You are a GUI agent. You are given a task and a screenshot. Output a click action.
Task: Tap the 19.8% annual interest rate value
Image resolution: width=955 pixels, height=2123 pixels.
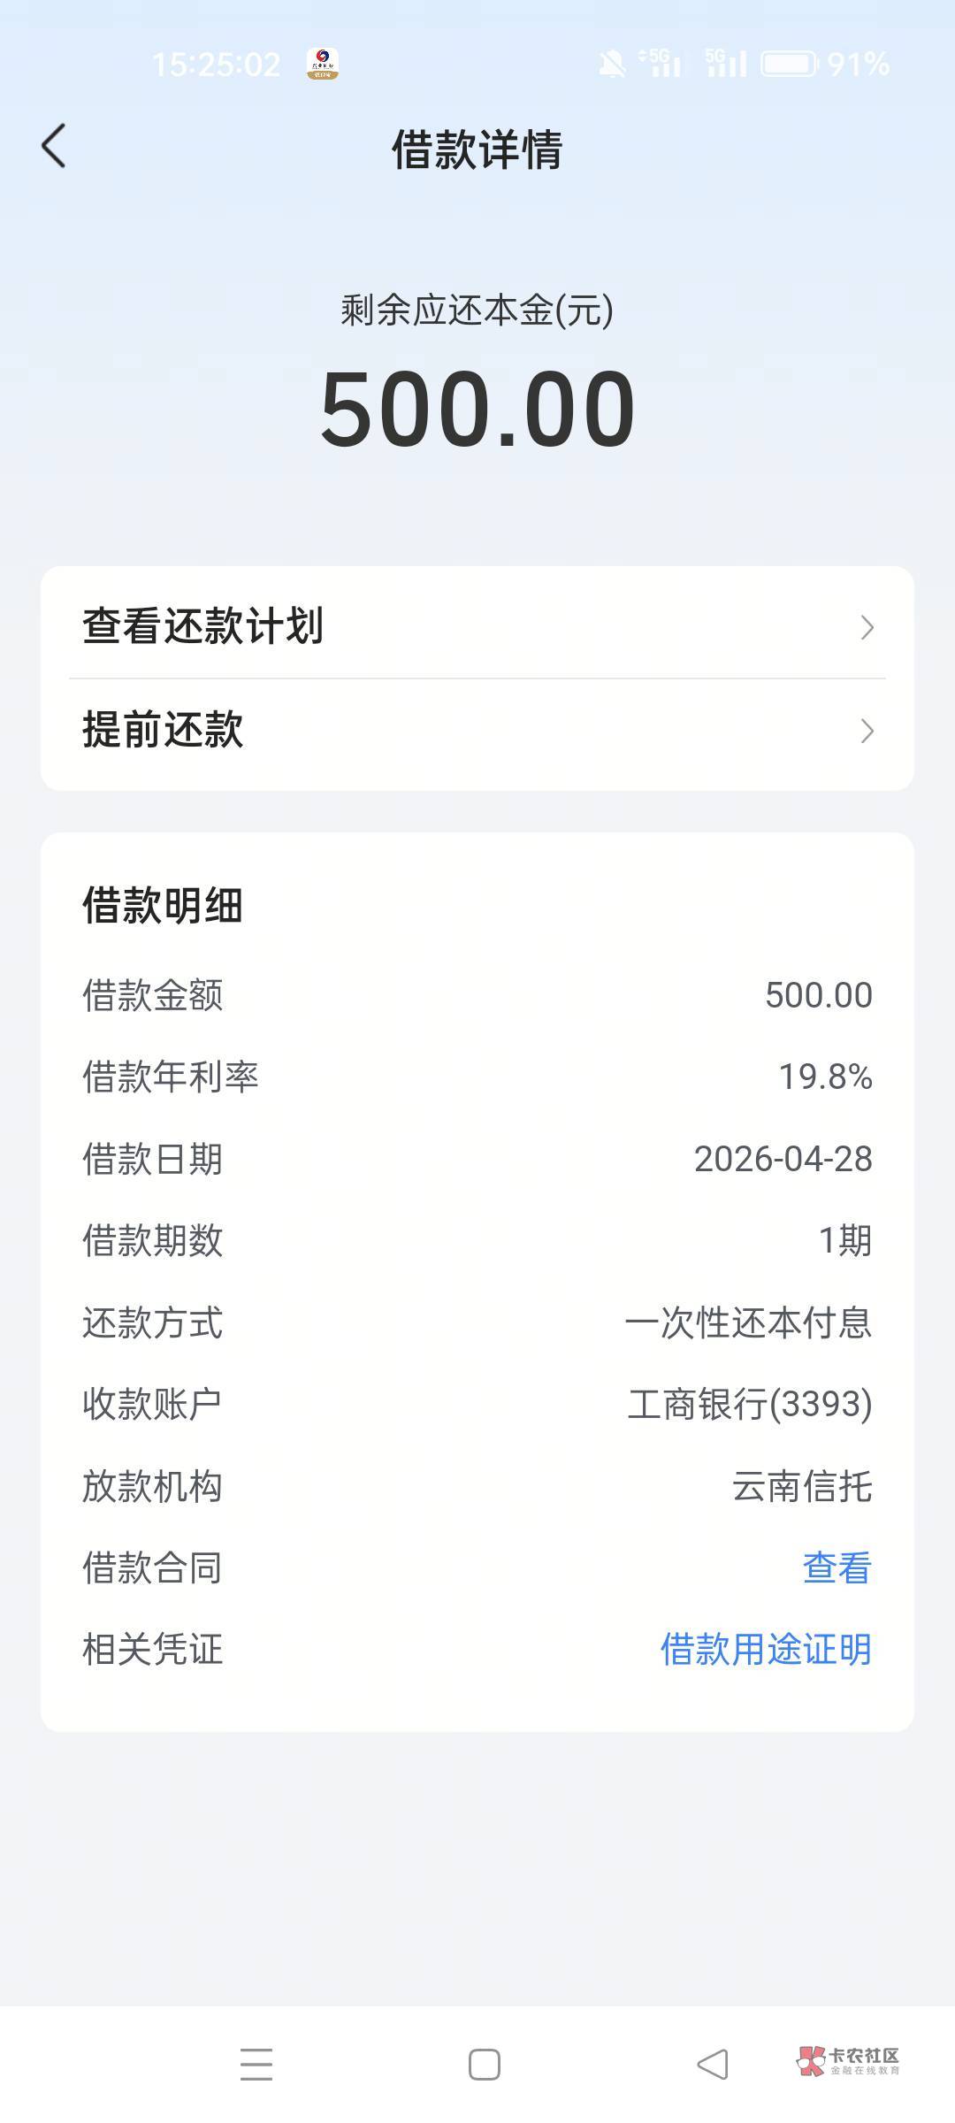tap(825, 1077)
